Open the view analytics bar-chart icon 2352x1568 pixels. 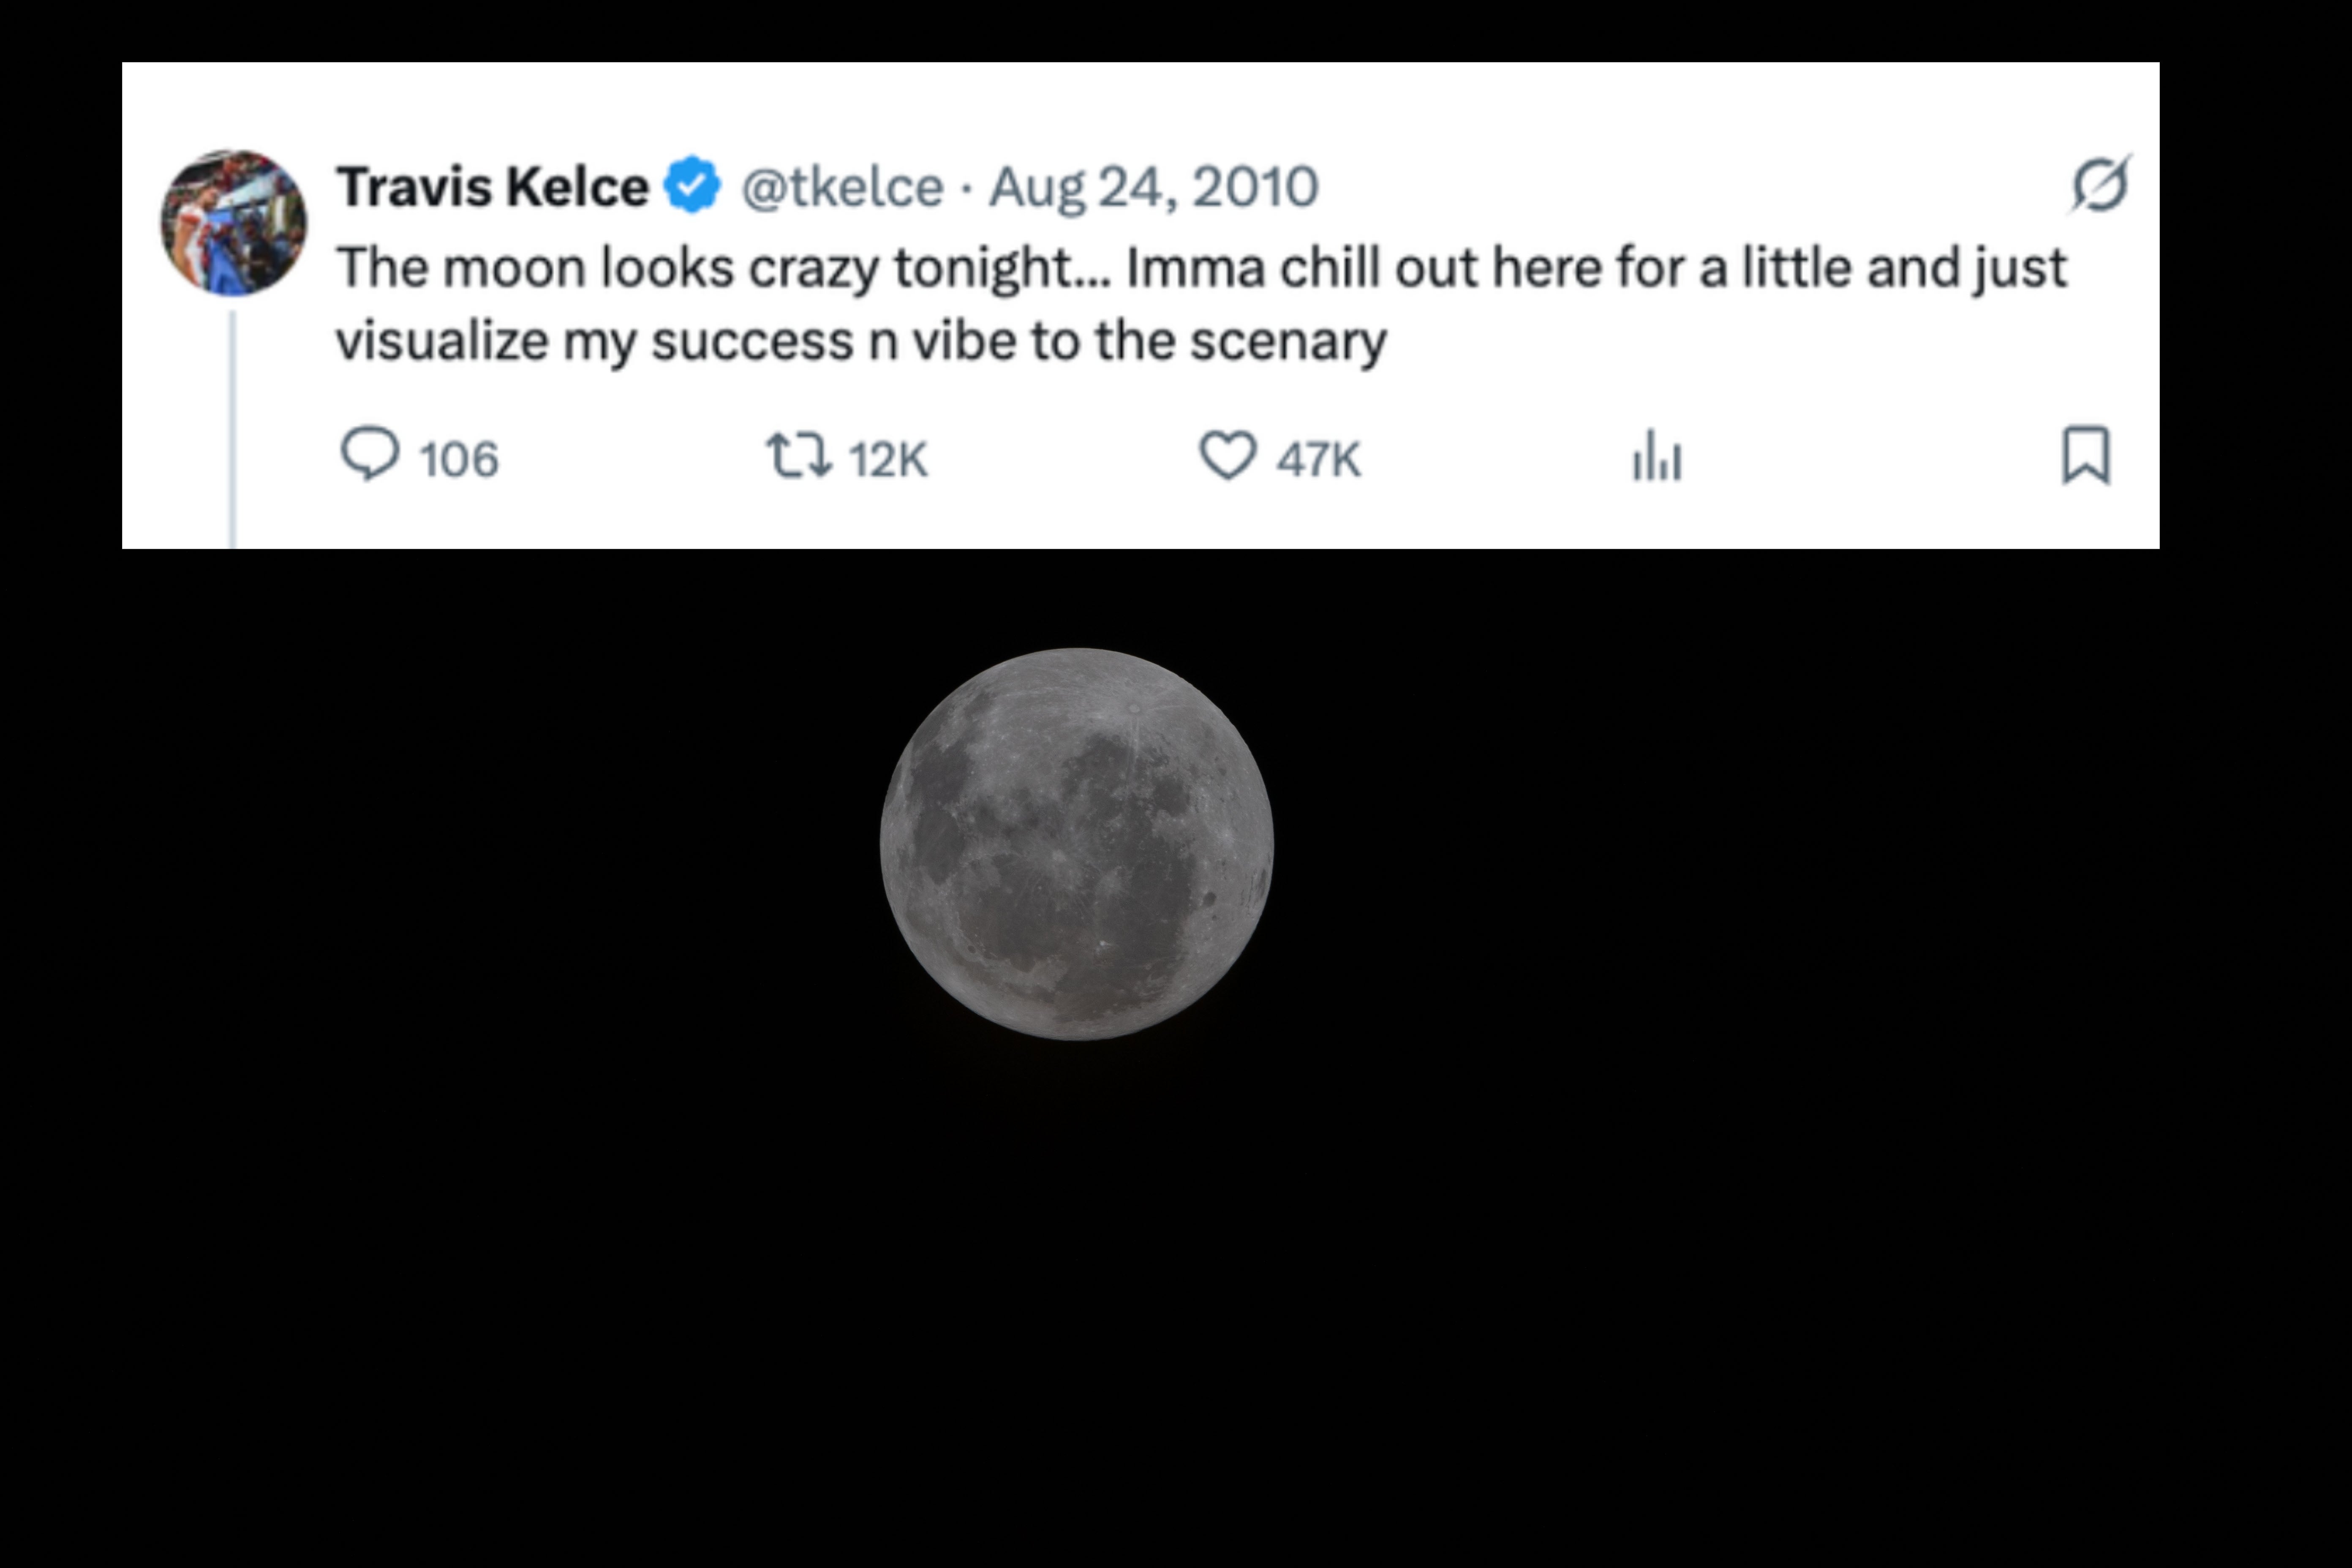1657,457
